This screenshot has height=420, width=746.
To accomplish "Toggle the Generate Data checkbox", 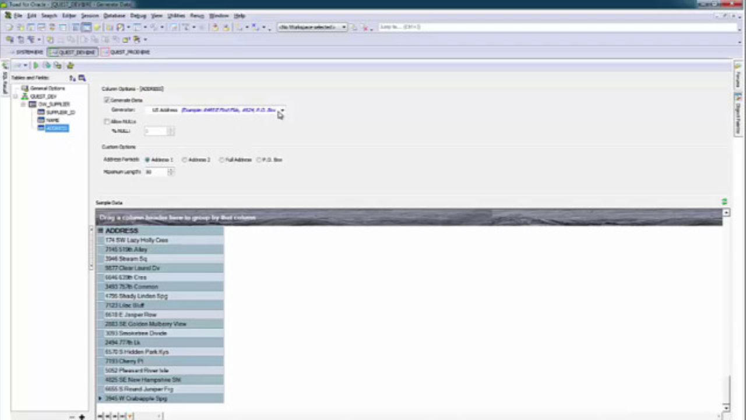I will coord(107,100).
